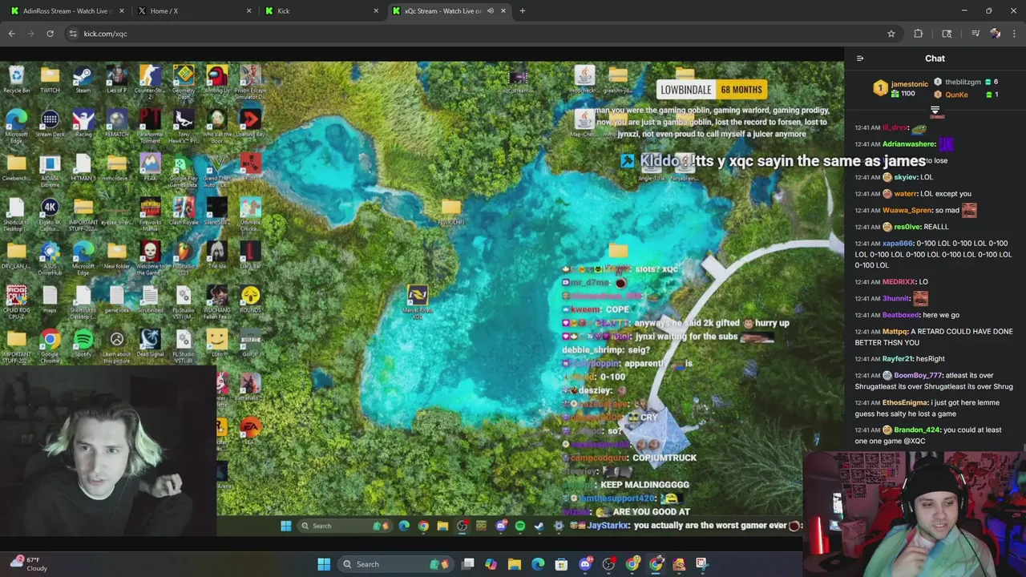
Task: Click jamestonic in chat leaderboard
Action: point(909,83)
